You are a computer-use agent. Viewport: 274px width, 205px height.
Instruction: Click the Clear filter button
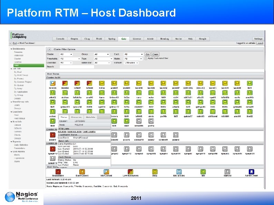click(155, 54)
